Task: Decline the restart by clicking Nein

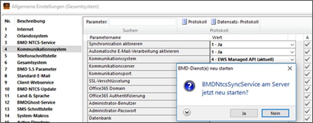Action: [x=275, y=113]
